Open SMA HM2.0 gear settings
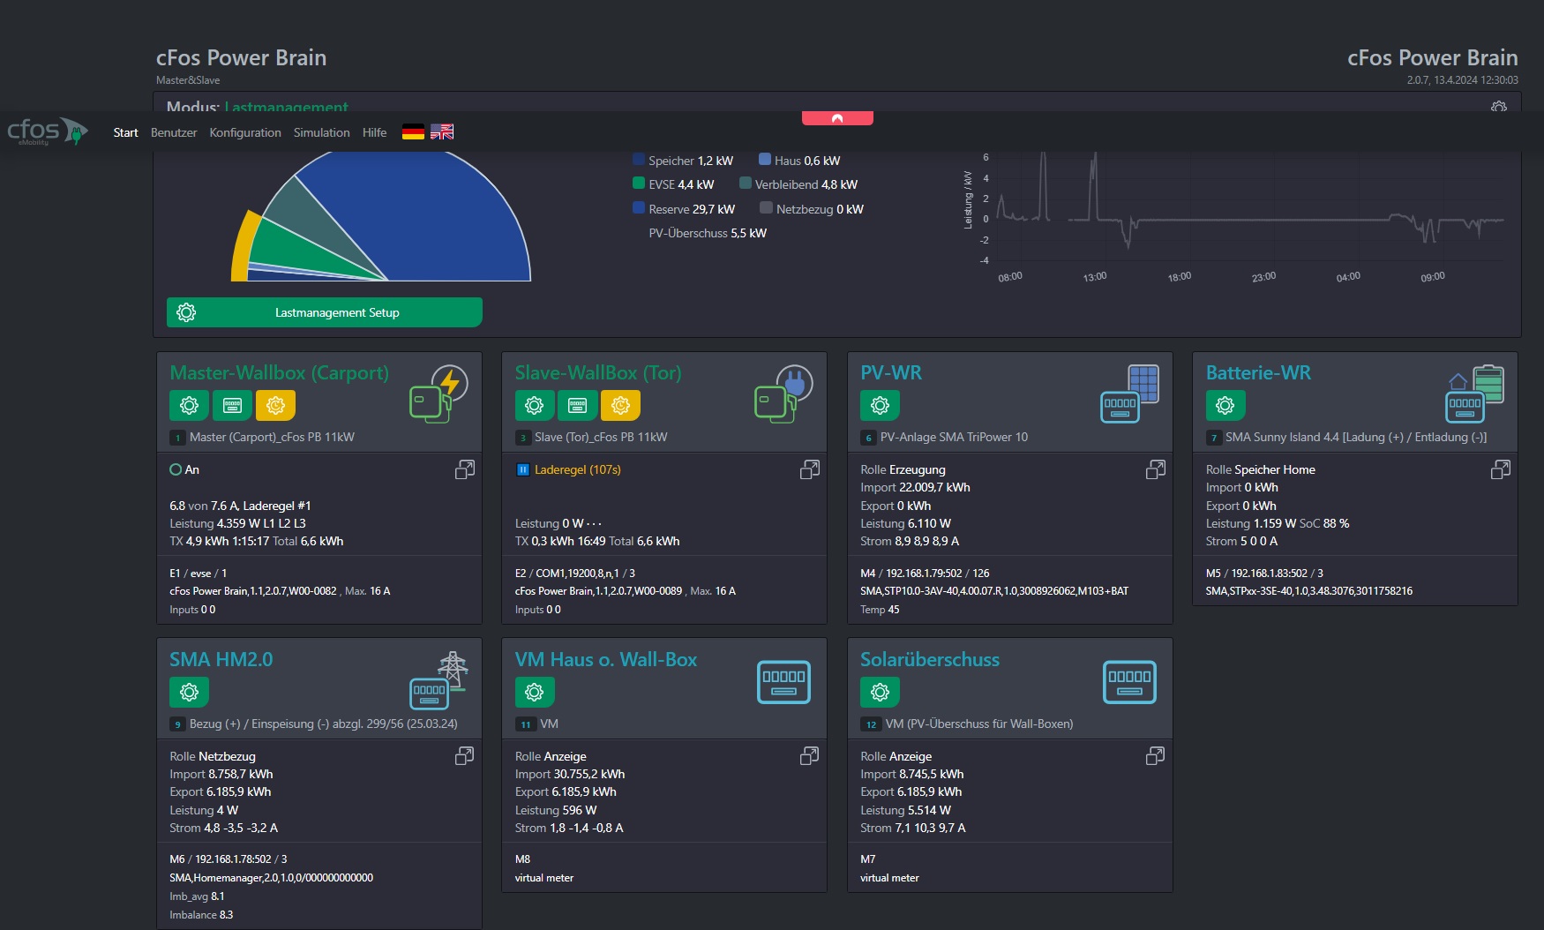The image size is (1544, 930). (189, 692)
